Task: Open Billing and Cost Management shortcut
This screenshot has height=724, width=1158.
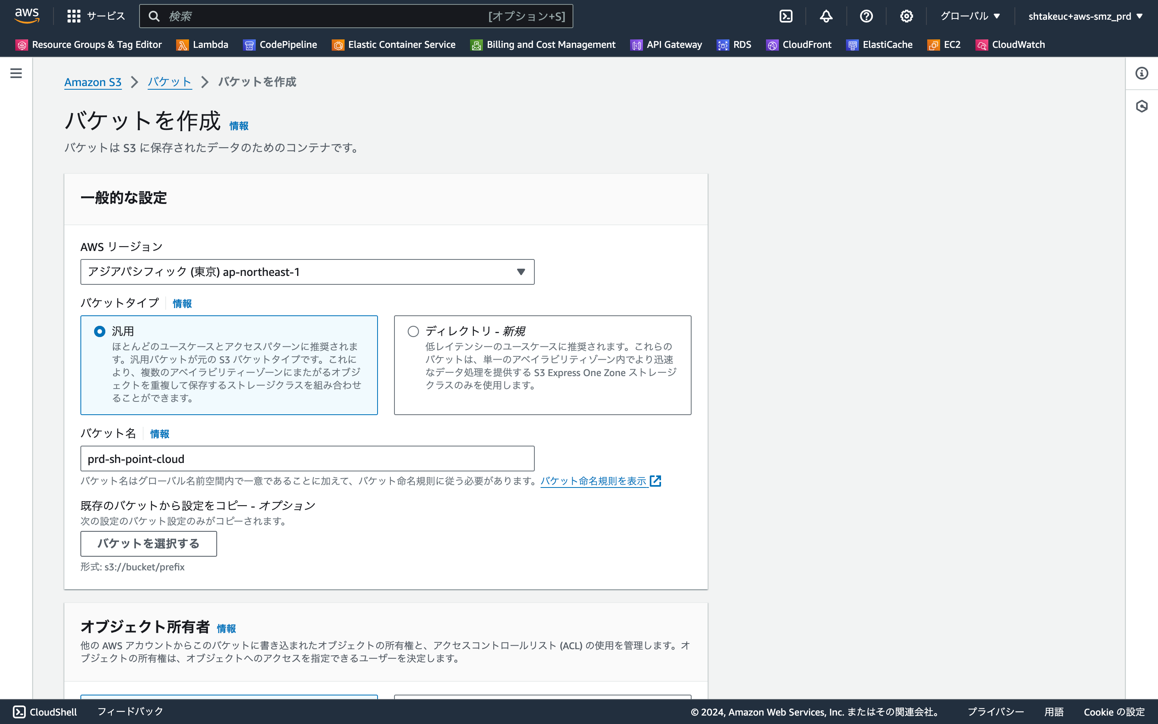Action: [543, 45]
